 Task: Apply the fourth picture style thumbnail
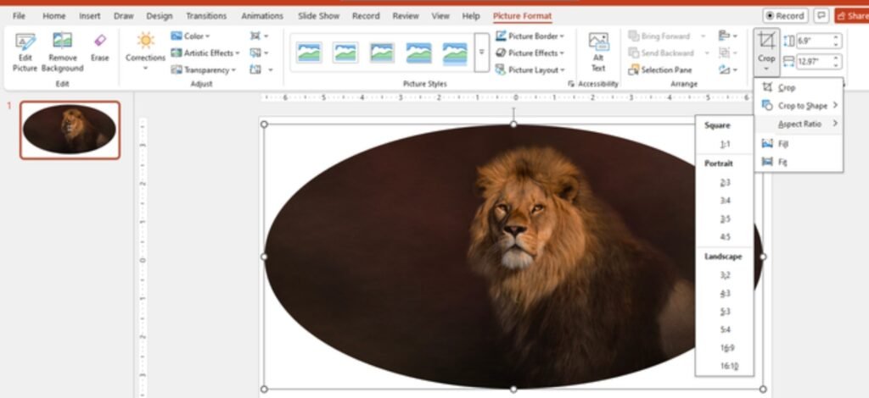pos(418,53)
